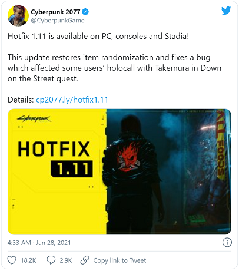Screen dimensions: 239x271
Task: Like the tweet with the heart icon
Action: (12, 260)
